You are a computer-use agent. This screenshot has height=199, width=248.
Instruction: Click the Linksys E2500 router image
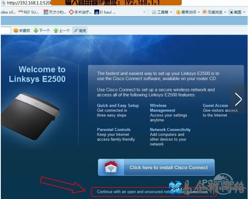[30, 116]
